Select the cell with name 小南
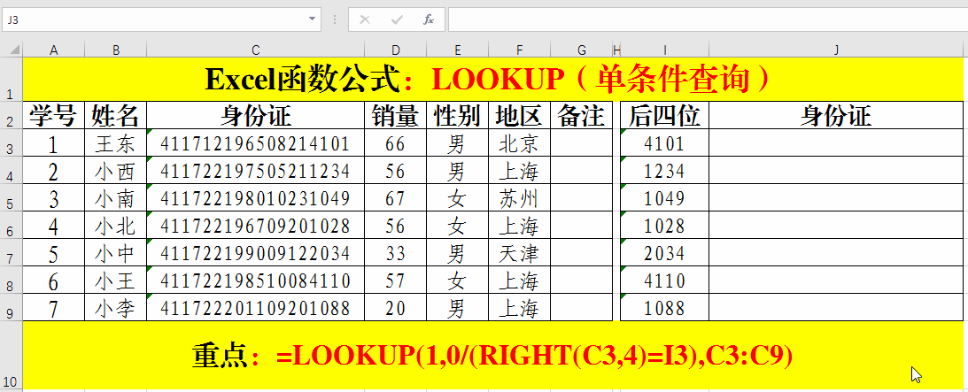Image resolution: width=968 pixels, height=392 pixels. pyautogui.click(x=115, y=198)
